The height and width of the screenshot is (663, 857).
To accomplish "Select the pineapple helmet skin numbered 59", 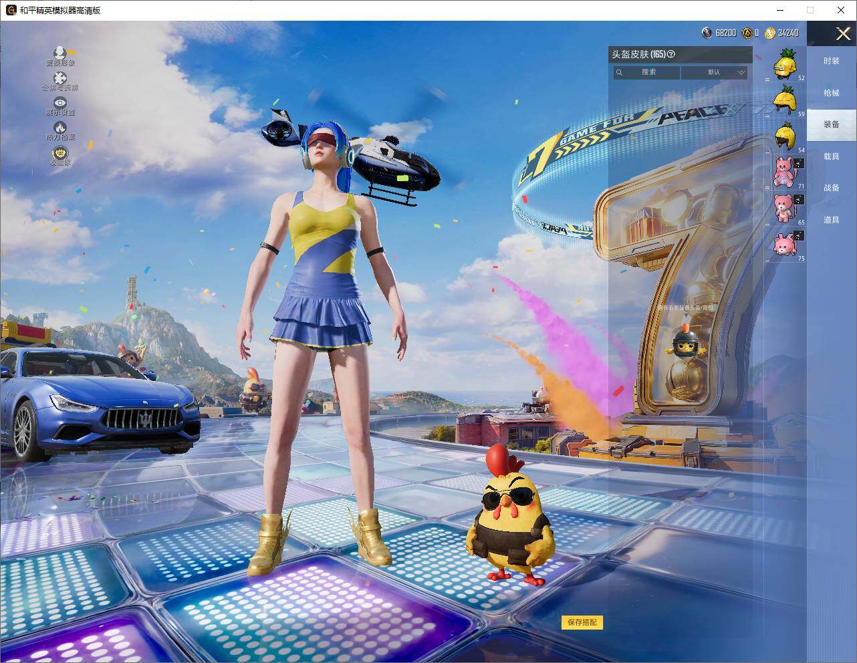I will [785, 100].
